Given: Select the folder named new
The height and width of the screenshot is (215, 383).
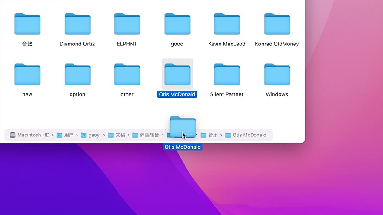Looking at the screenshot, I should 27,75.
